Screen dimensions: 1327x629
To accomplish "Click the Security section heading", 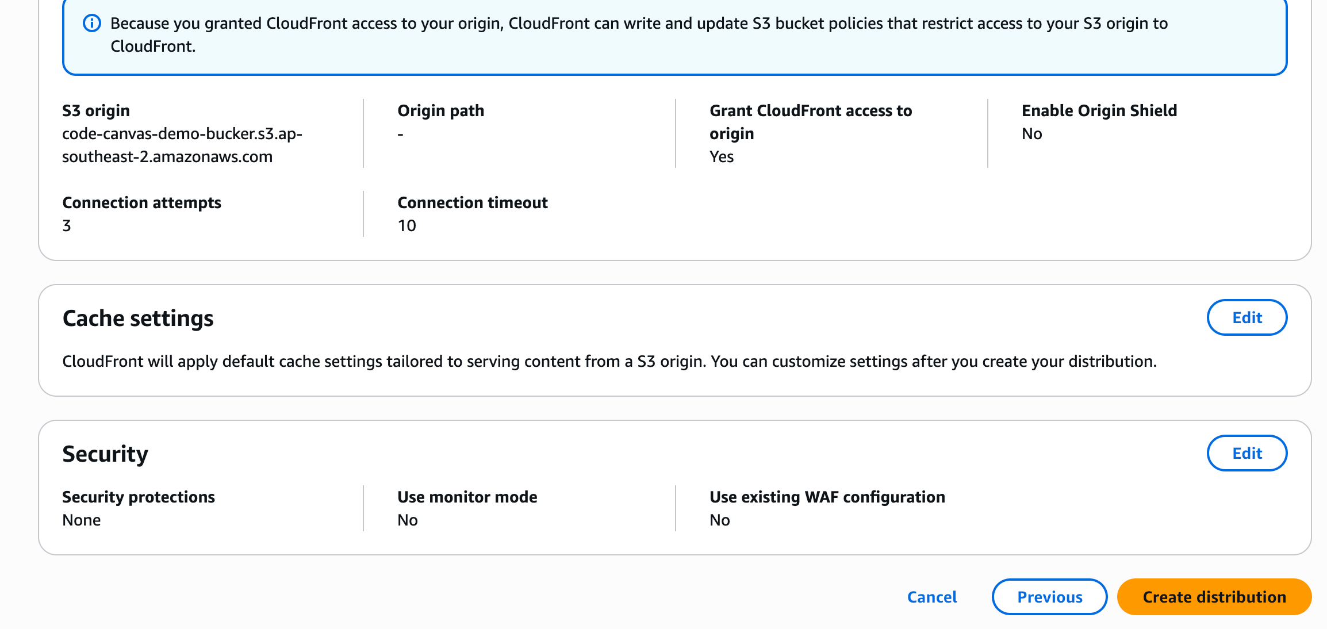I will (105, 454).
